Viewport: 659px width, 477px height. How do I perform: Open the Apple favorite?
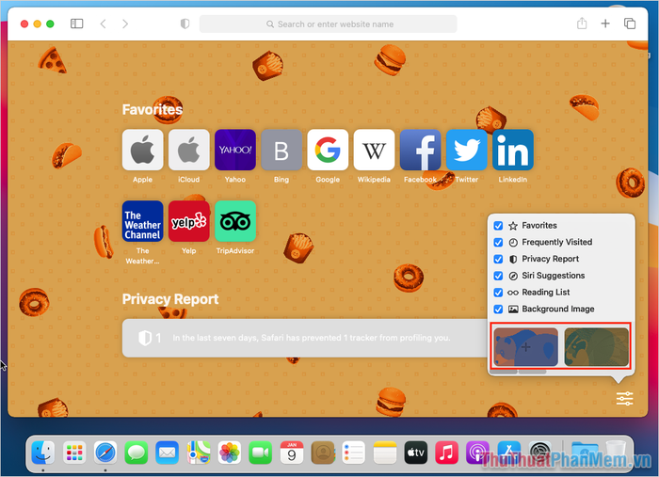click(x=142, y=150)
